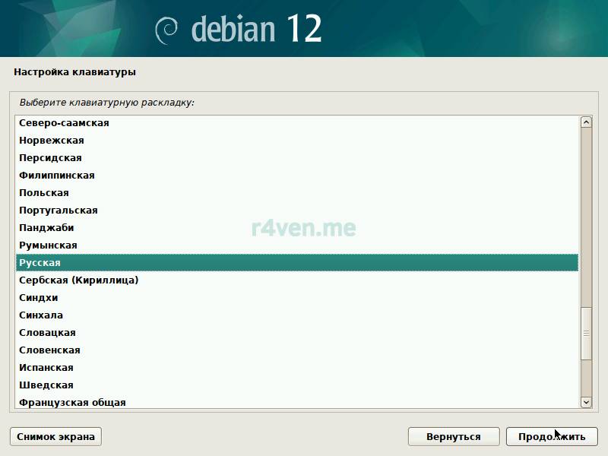The image size is (608, 456).
Task: Select Польская in the layout list
Action: pos(44,193)
